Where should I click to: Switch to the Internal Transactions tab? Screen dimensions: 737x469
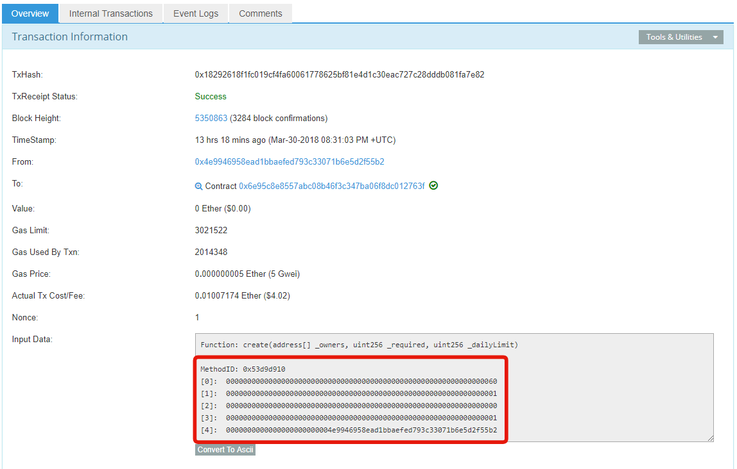point(110,13)
